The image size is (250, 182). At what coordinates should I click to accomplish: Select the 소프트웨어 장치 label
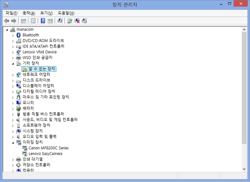pyautogui.click(x=36, y=125)
